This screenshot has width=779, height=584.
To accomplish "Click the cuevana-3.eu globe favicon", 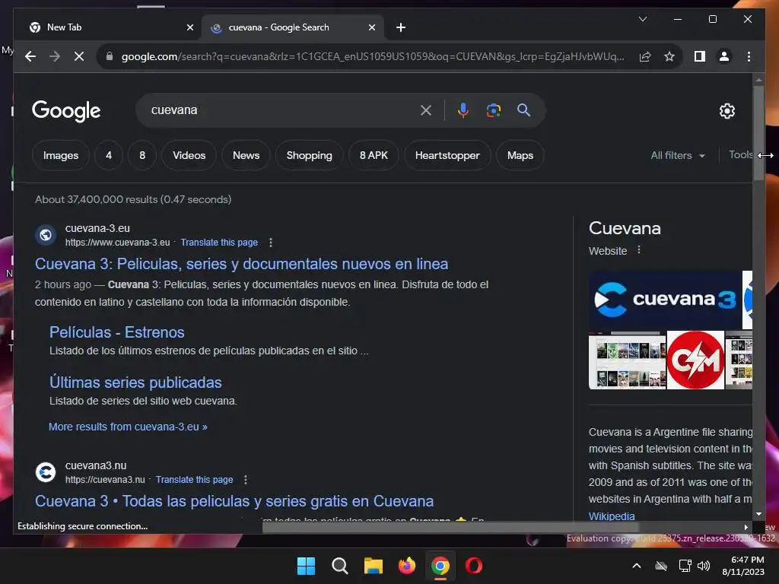I will 45,234.
